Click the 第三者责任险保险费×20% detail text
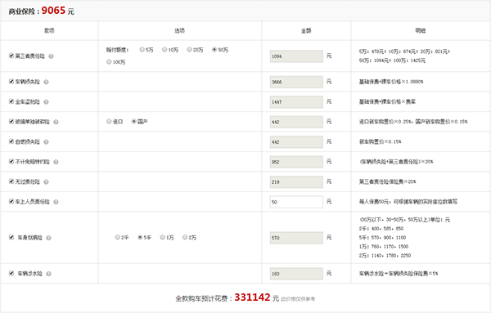This screenshot has height=313, width=491. click(x=387, y=181)
